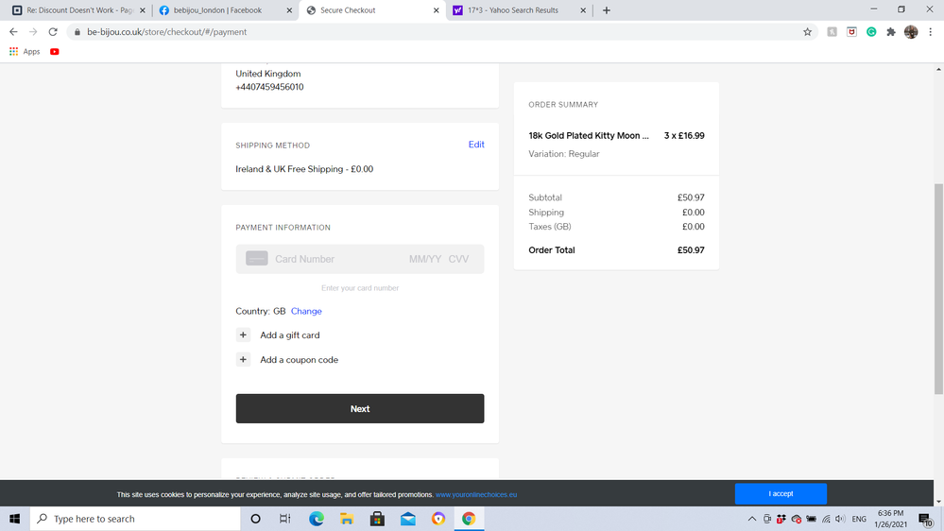
Task: Show hidden system tray icons
Action: (752, 519)
